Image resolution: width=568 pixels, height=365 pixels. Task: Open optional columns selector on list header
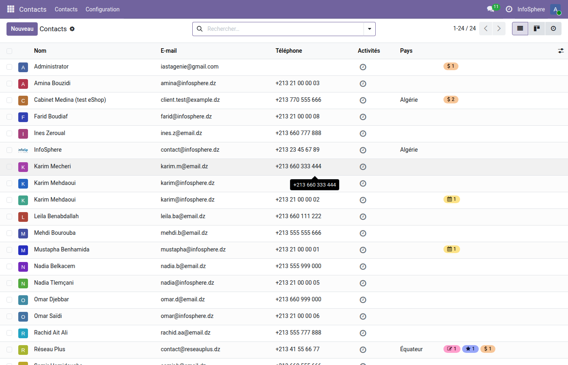pyautogui.click(x=561, y=51)
